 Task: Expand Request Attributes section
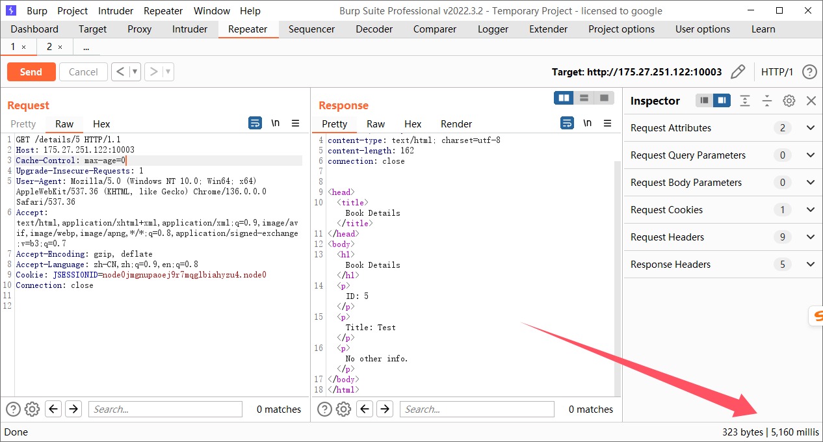[810, 128]
